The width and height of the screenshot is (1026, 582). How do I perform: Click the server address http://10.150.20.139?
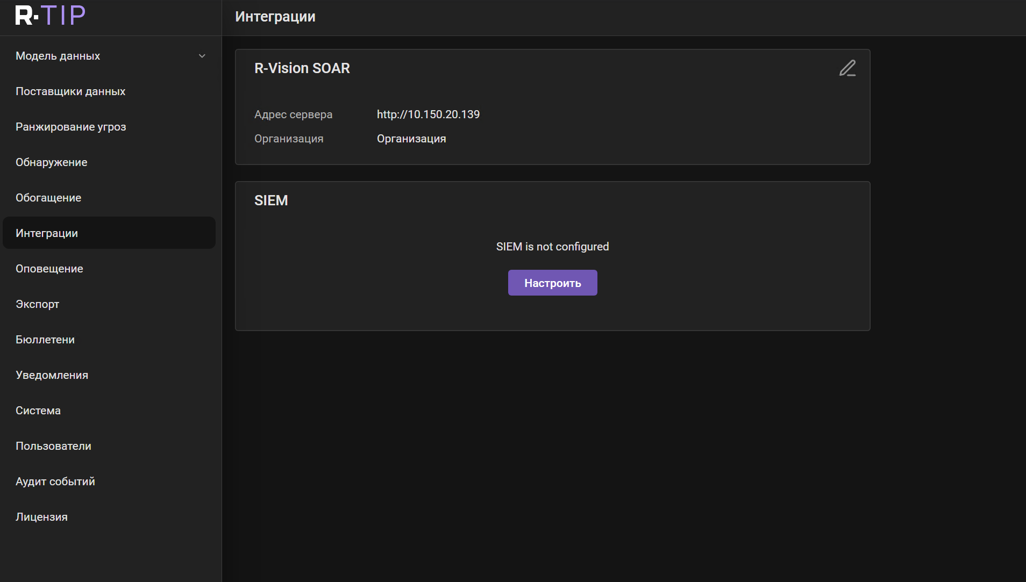pyautogui.click(x=428, y=114)
